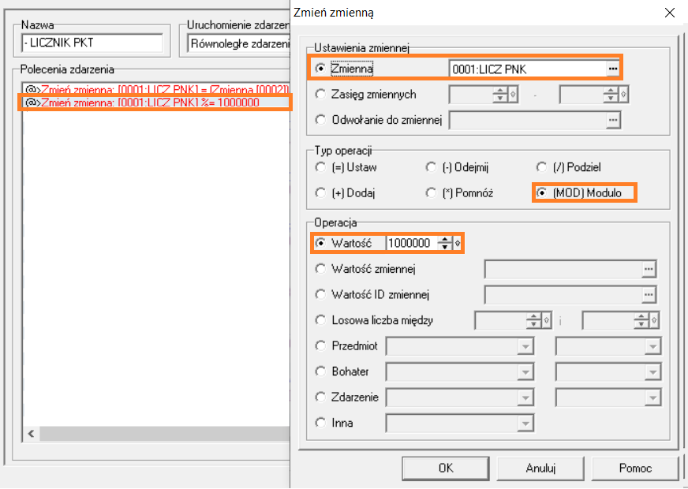Open variable picker beside 0001:LICZ PNK
The image size is (688, 489).
(x=612, y=69)
